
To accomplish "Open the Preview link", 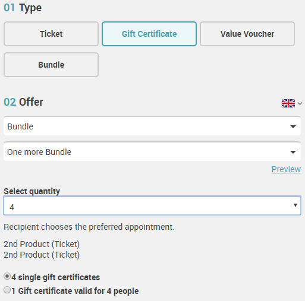I will [286, 169].
